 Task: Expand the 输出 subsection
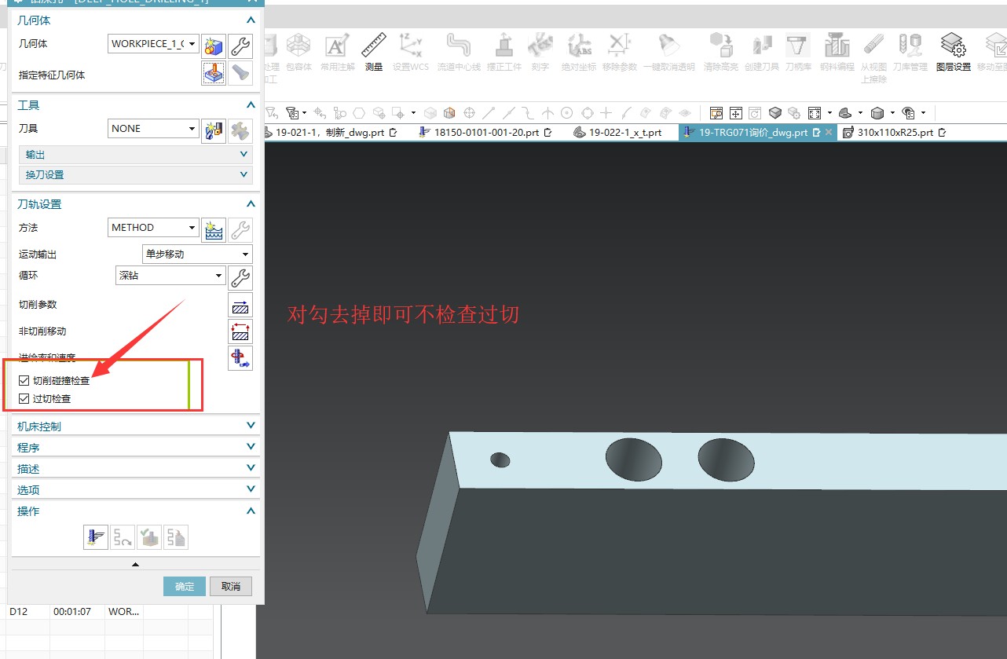tap(135, 155)
